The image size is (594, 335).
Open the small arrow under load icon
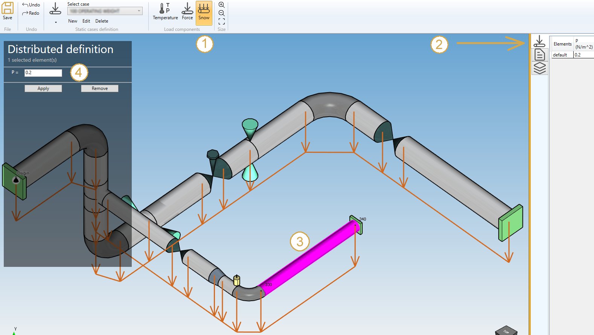coord(56,22)
